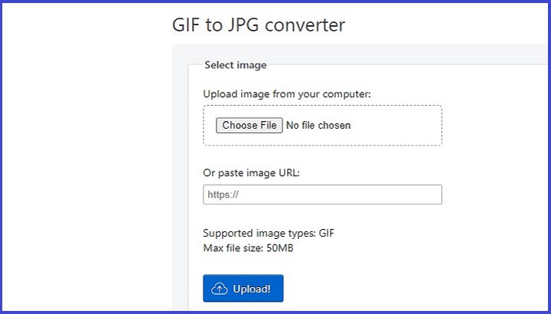
Task: Click the cloud upload icon
Action: (220, 289)
